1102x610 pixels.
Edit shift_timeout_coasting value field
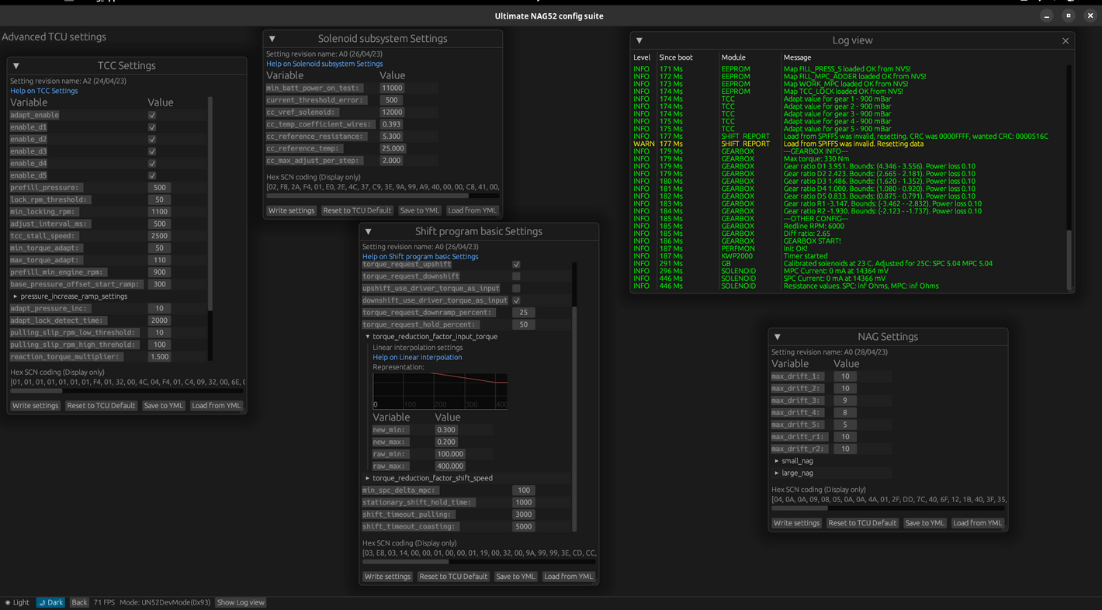524,527
